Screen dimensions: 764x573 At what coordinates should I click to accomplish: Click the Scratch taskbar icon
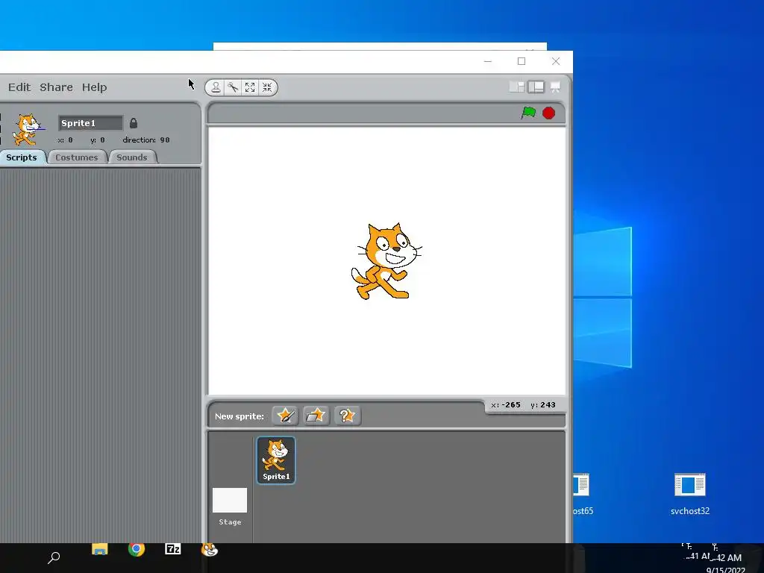pos(210,550)
